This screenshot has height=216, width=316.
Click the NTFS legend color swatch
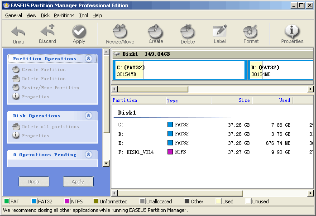(67, 202)
